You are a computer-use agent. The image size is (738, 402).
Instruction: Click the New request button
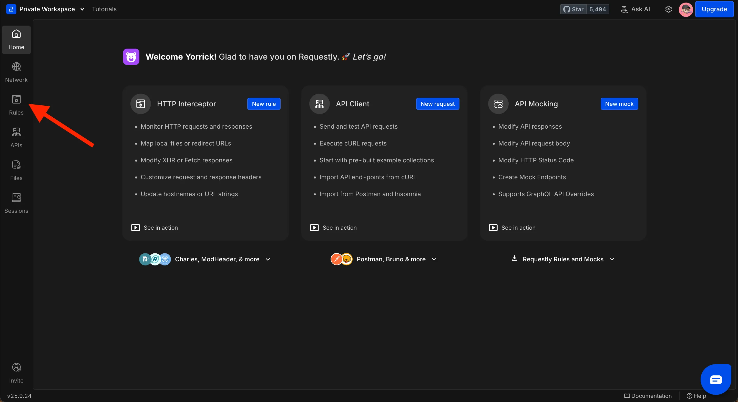437,104
